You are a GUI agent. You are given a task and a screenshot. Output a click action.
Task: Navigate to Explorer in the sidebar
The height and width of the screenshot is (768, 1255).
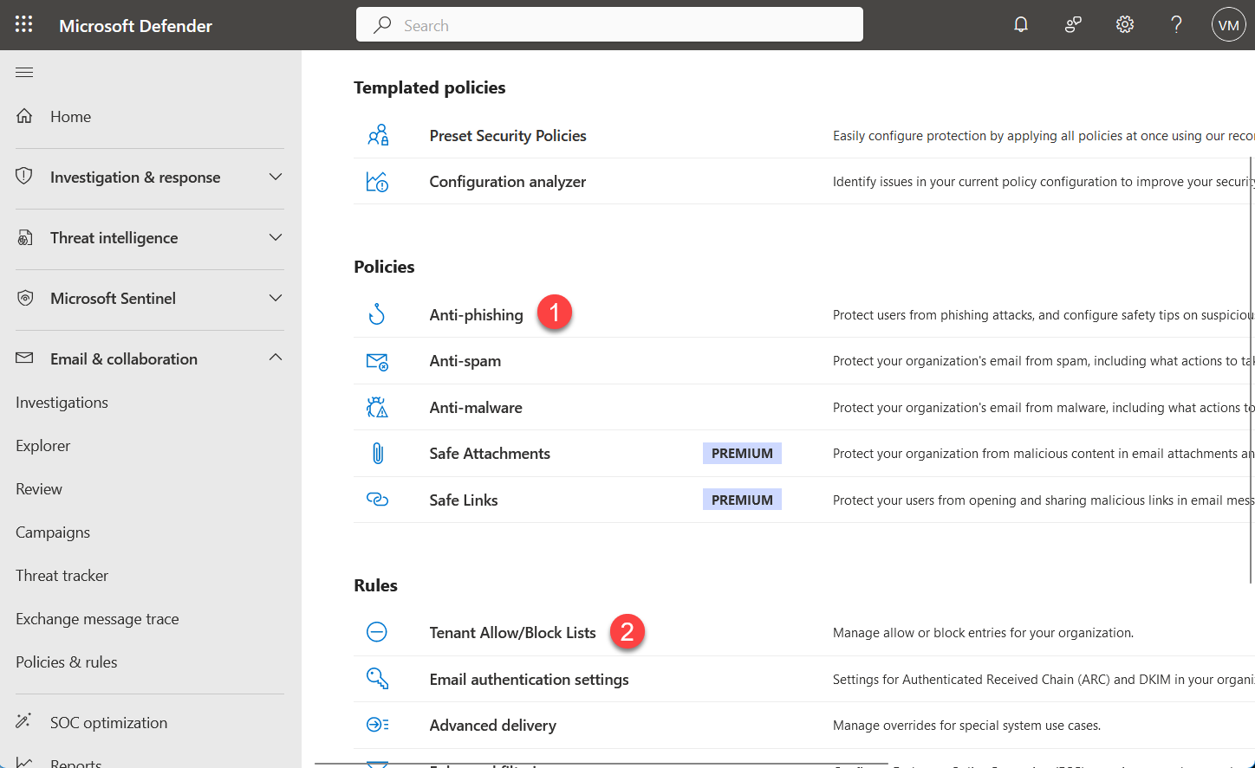click(42, 445)
